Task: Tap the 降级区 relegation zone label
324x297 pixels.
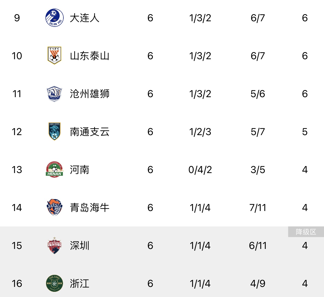Action: [306, 232]
